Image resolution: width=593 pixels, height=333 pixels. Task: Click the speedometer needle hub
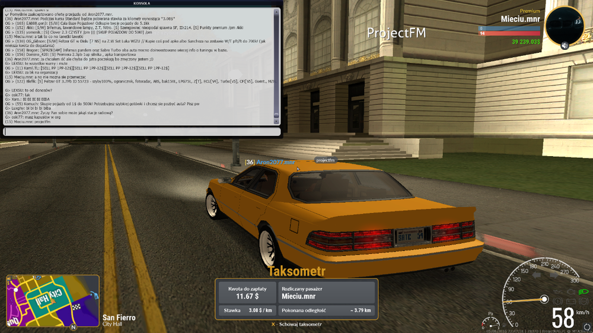(544, 299)
